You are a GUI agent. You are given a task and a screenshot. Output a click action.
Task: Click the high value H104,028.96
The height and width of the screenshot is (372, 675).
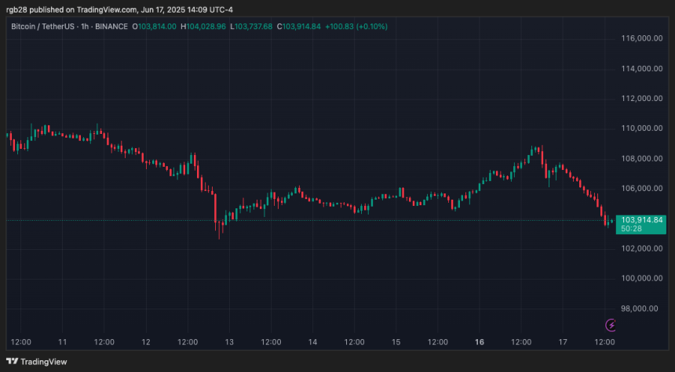tap(204, 27)
